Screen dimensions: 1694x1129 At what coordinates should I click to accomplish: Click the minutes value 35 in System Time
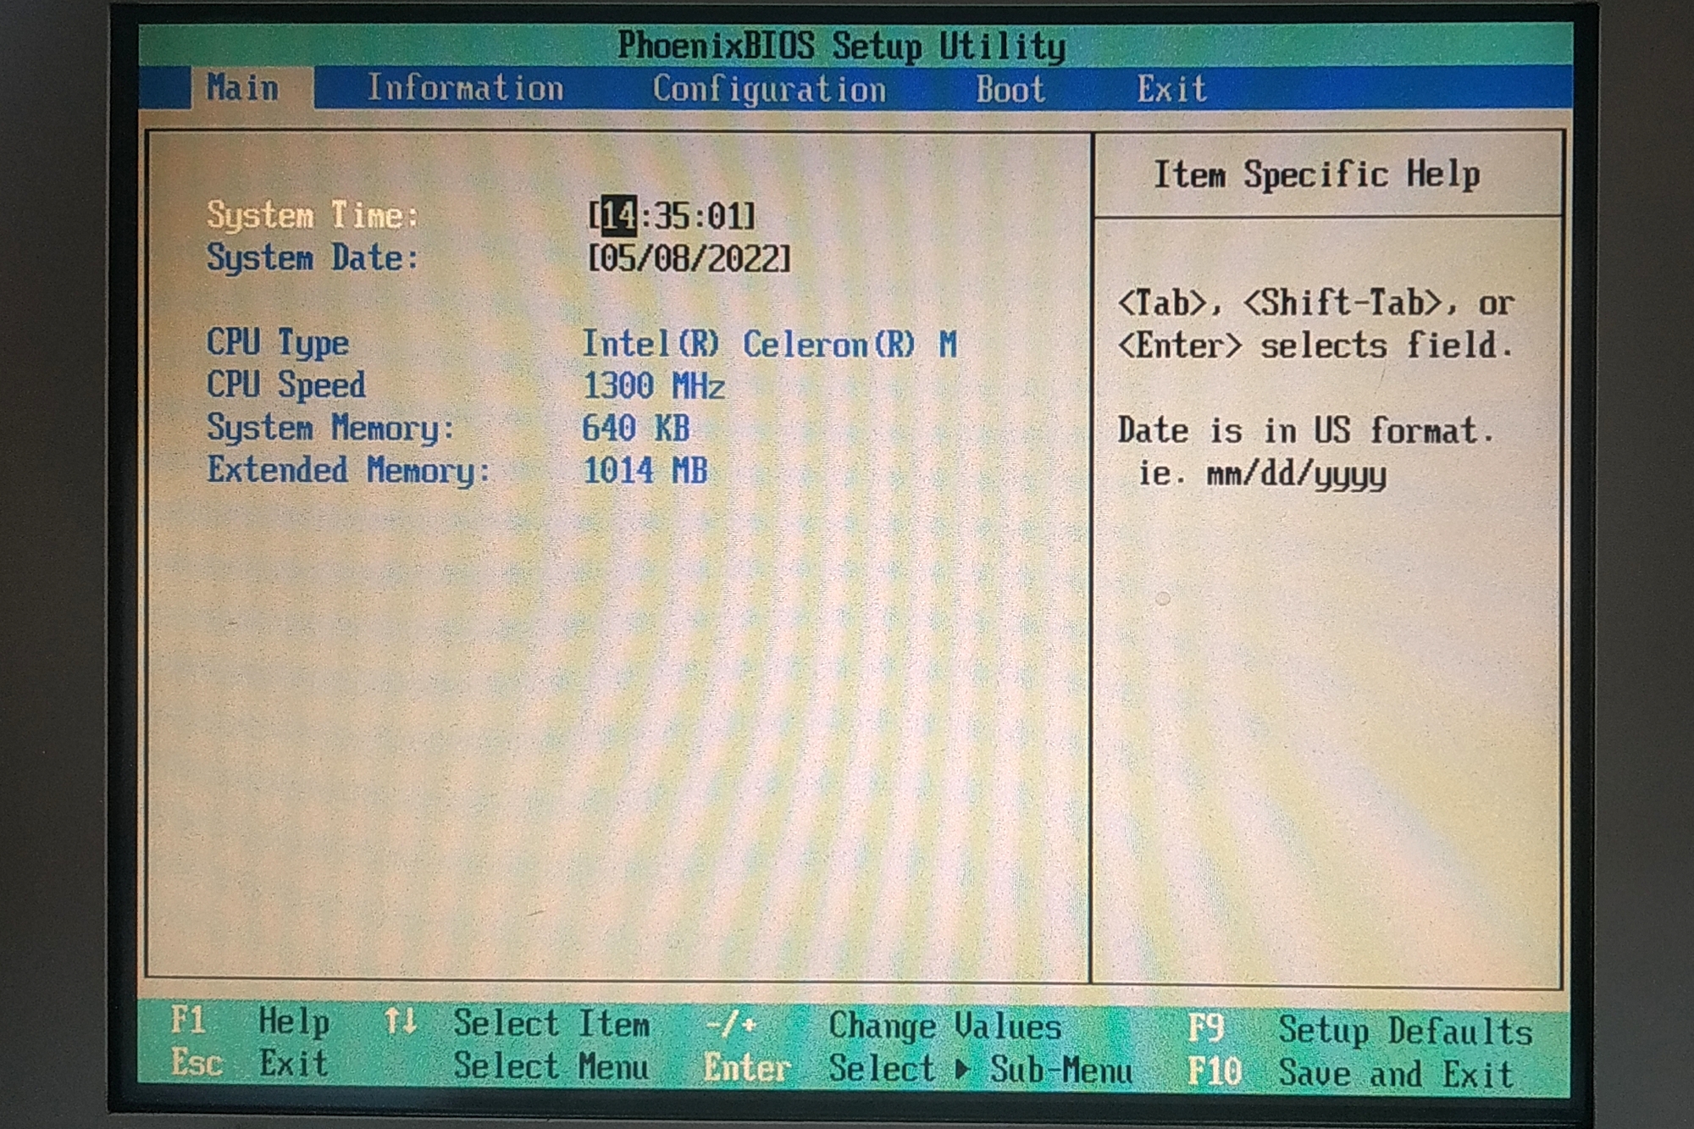pos(672,216)
